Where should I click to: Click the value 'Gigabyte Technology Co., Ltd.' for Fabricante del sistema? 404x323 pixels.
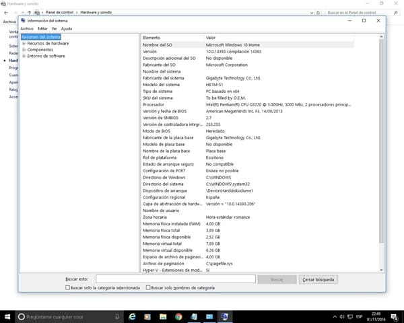233,78
